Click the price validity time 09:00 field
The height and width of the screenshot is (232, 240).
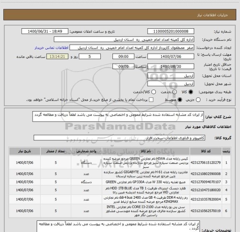123,66
